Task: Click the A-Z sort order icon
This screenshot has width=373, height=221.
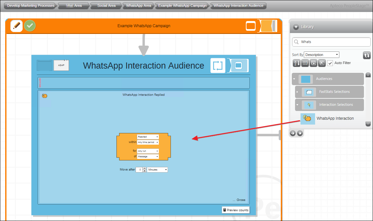Action: point(297,63)
